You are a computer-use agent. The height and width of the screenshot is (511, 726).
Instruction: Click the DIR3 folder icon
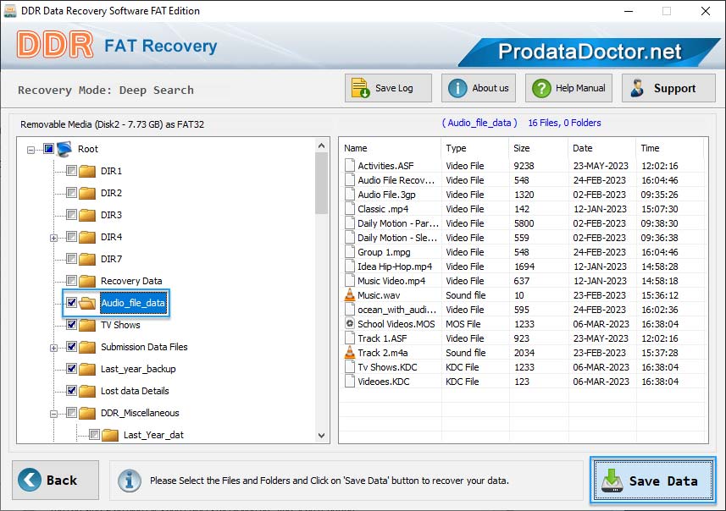point(87,215)
